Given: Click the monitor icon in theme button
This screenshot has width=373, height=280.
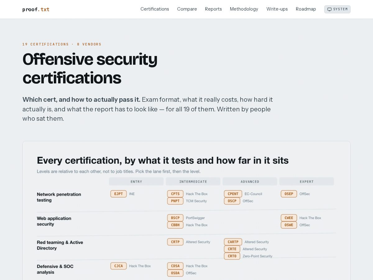Looking at the screenshot, I should point(329,9).
